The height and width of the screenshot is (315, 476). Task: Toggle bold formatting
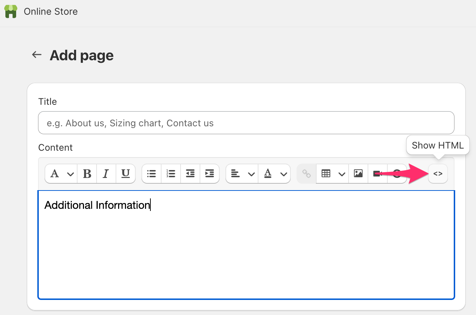click(x=87, y=174)
